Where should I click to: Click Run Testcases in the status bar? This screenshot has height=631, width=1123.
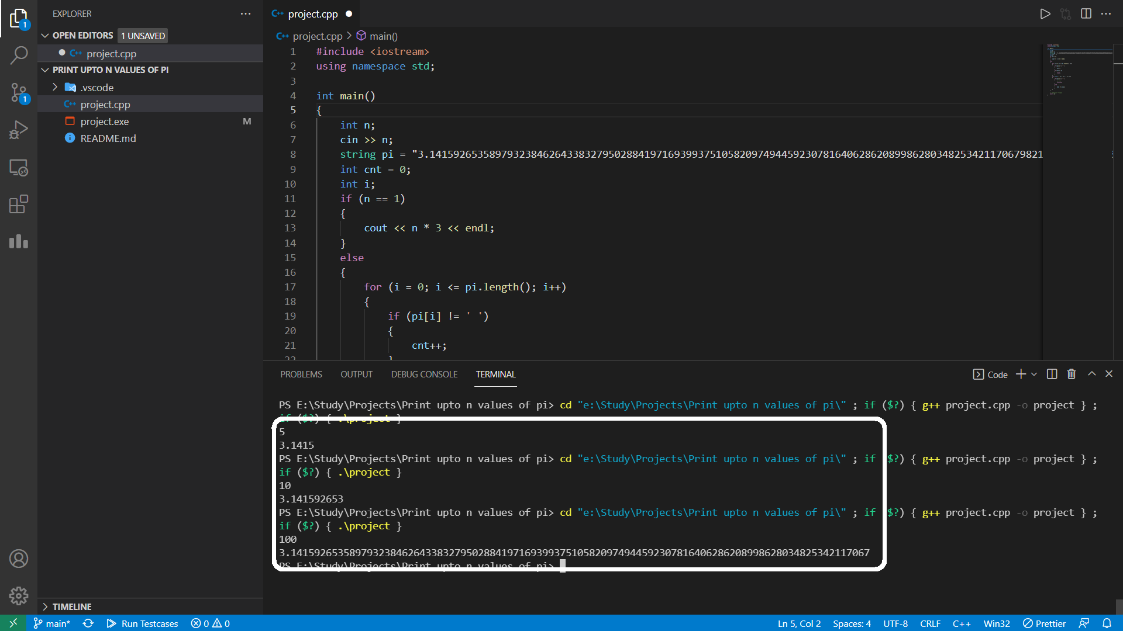[143, 623]
